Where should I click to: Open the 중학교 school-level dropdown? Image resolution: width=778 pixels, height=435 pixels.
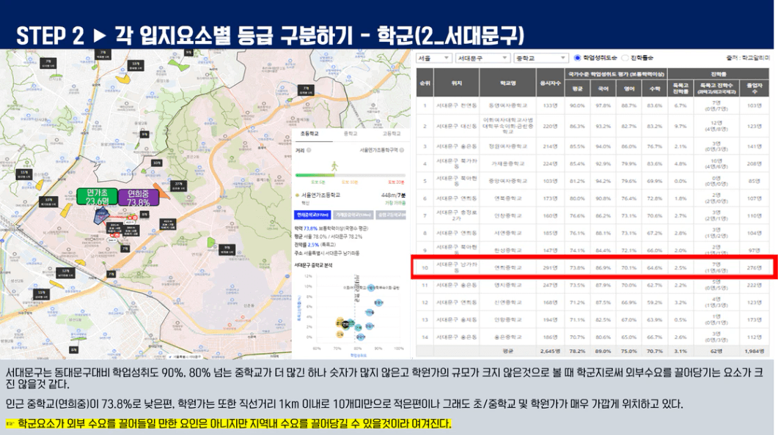tap(540, 58)
